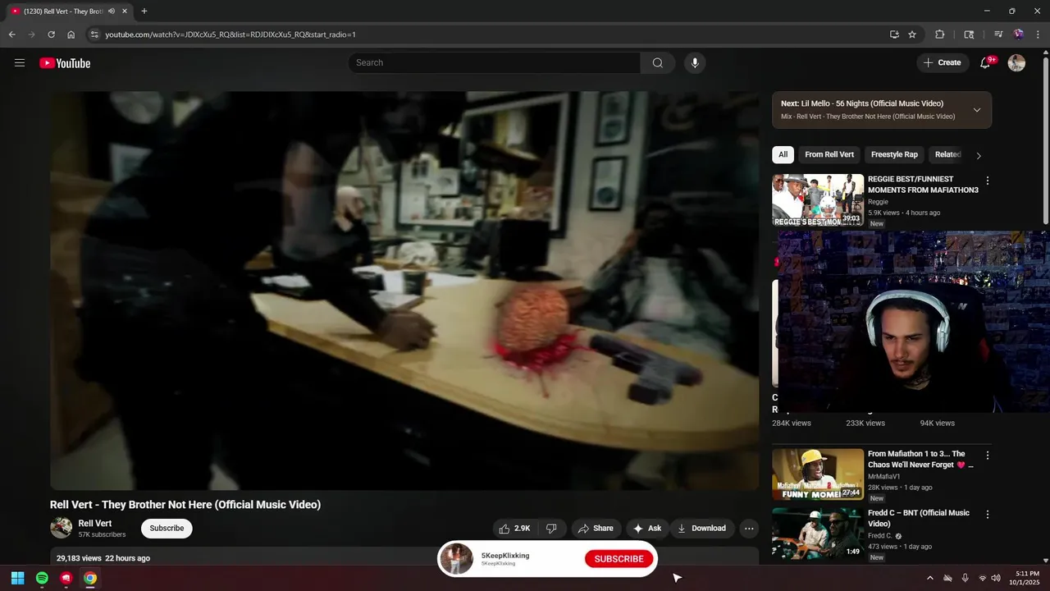Open Wi-Fi network tray icon

pyautogui.click(x=983, y=578)
